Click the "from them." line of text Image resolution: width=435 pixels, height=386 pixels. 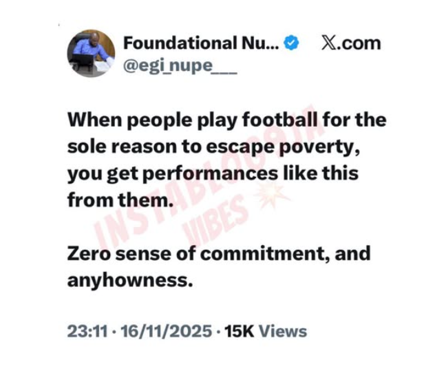[111, 200]
